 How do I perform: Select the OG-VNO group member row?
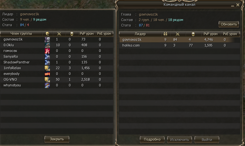(57, 79)
